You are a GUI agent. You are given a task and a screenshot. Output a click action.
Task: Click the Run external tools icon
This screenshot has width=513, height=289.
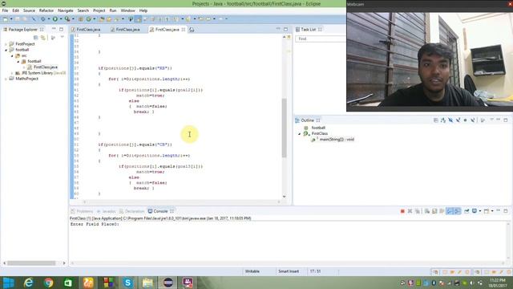pos(67,19)
